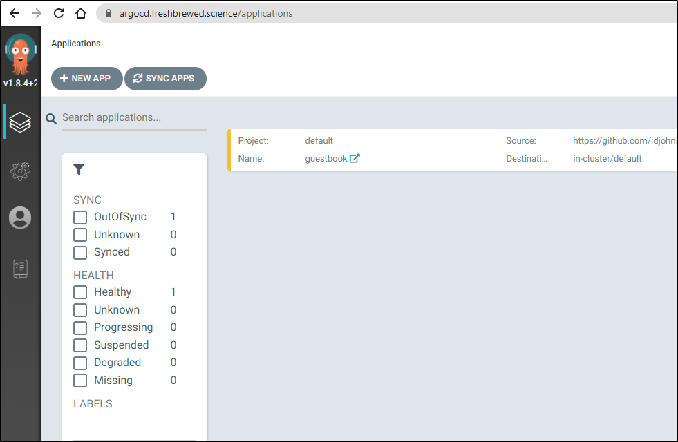Image resolution: width=678 pixels, height=442 pixels.
Task: Click the GitHub source URL
Action: coord(624,140)
